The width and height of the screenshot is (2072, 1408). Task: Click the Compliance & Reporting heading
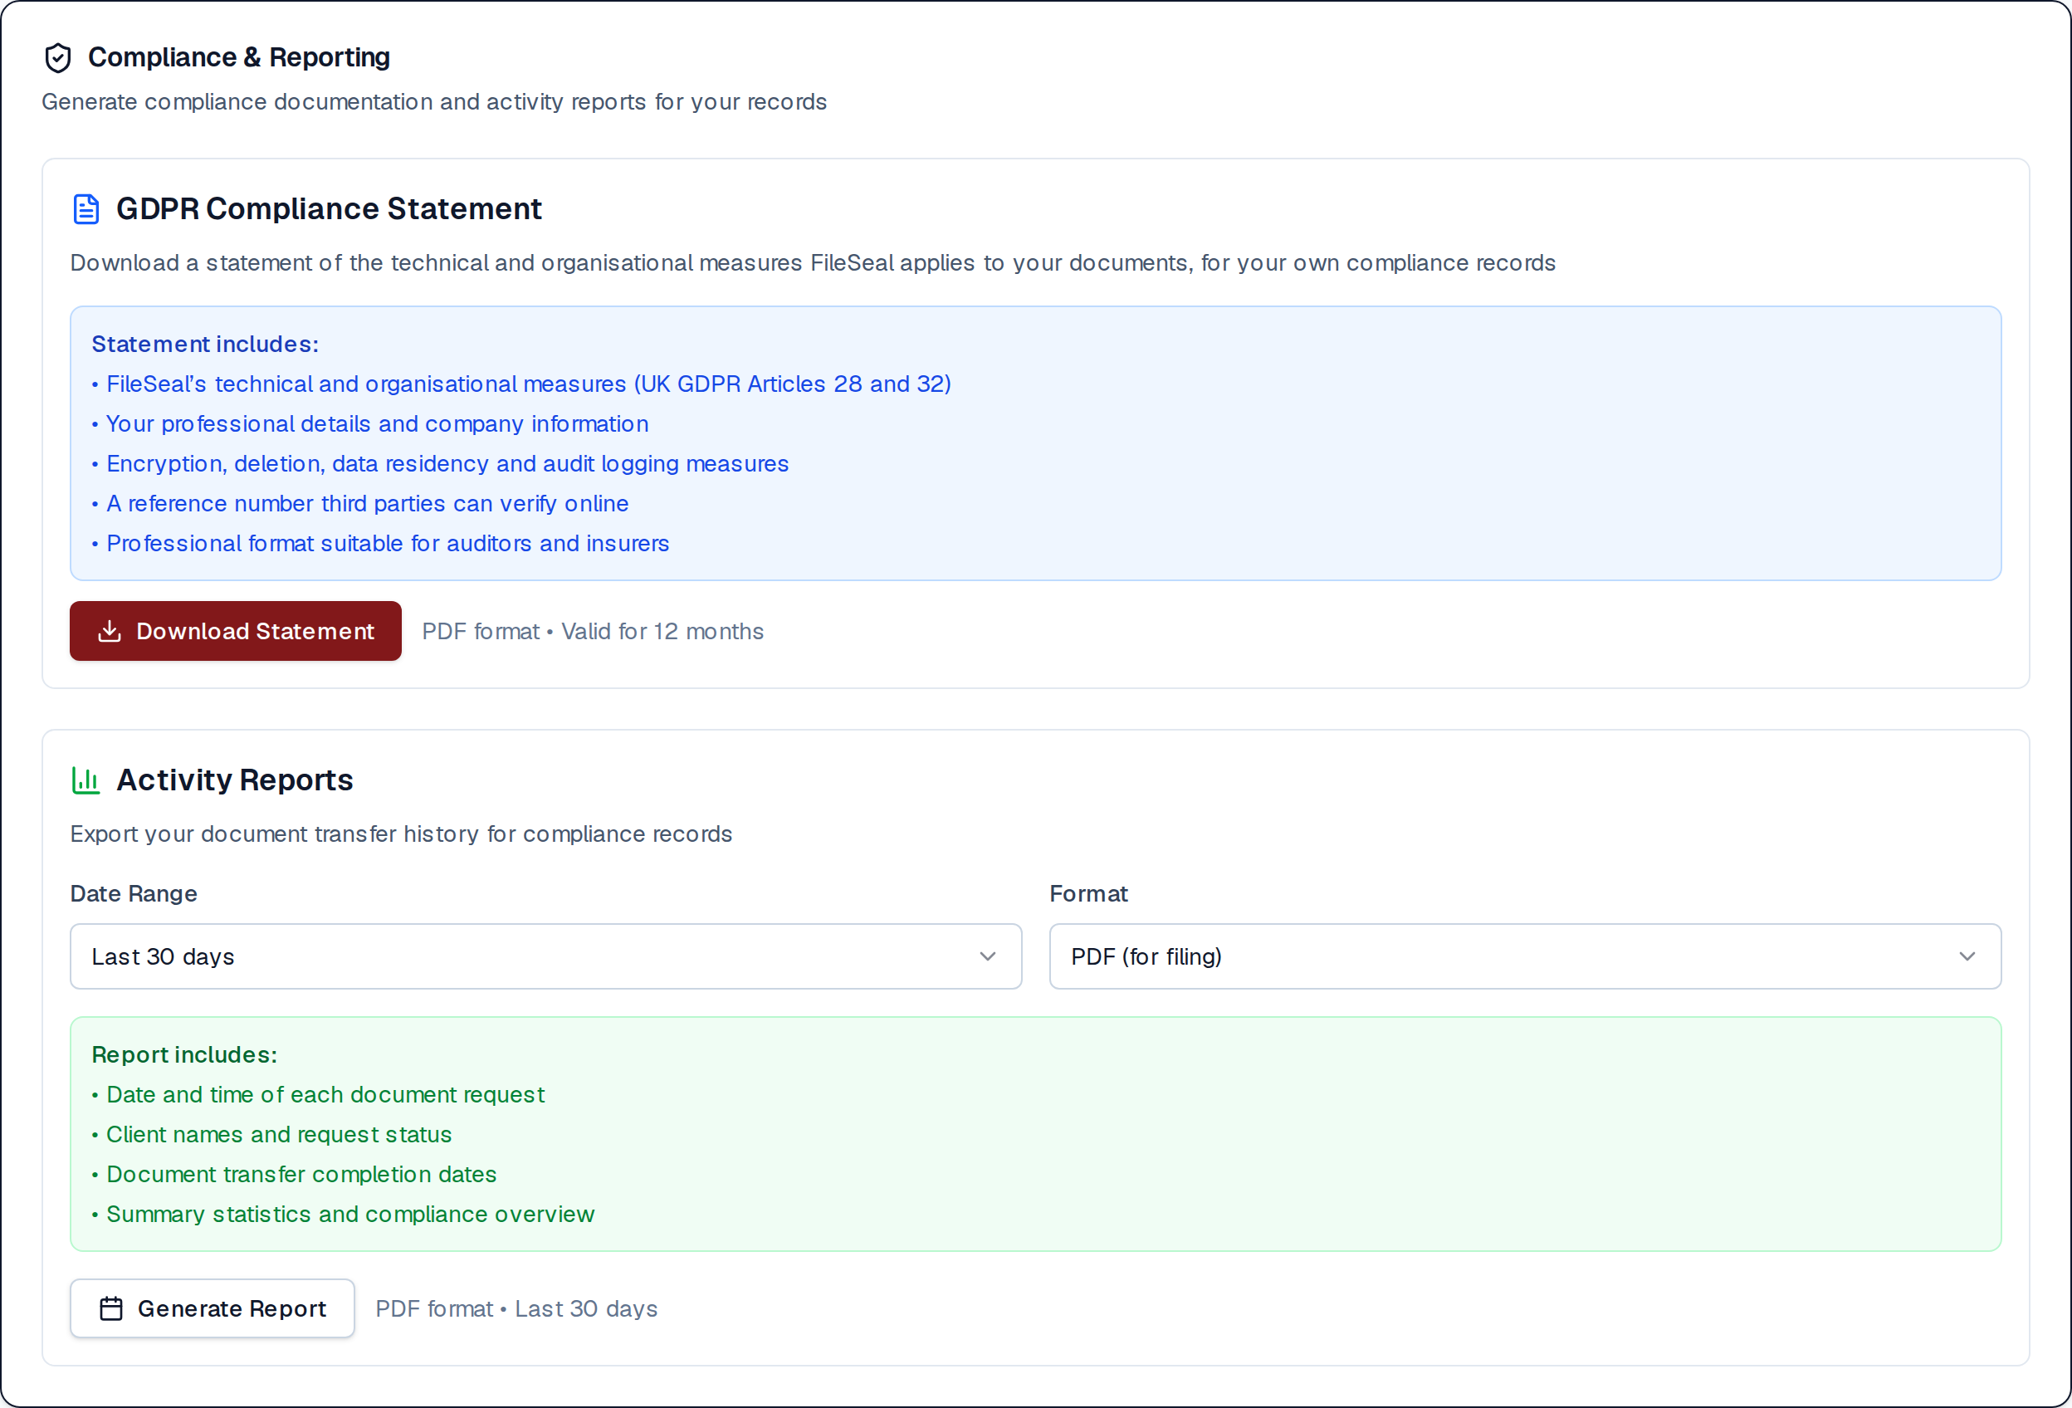tap(239, 57)
